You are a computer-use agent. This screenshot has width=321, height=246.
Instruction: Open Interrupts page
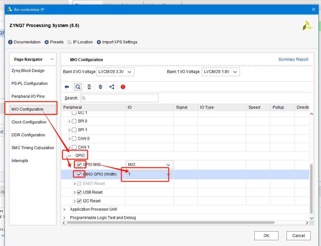pos(20,161)
